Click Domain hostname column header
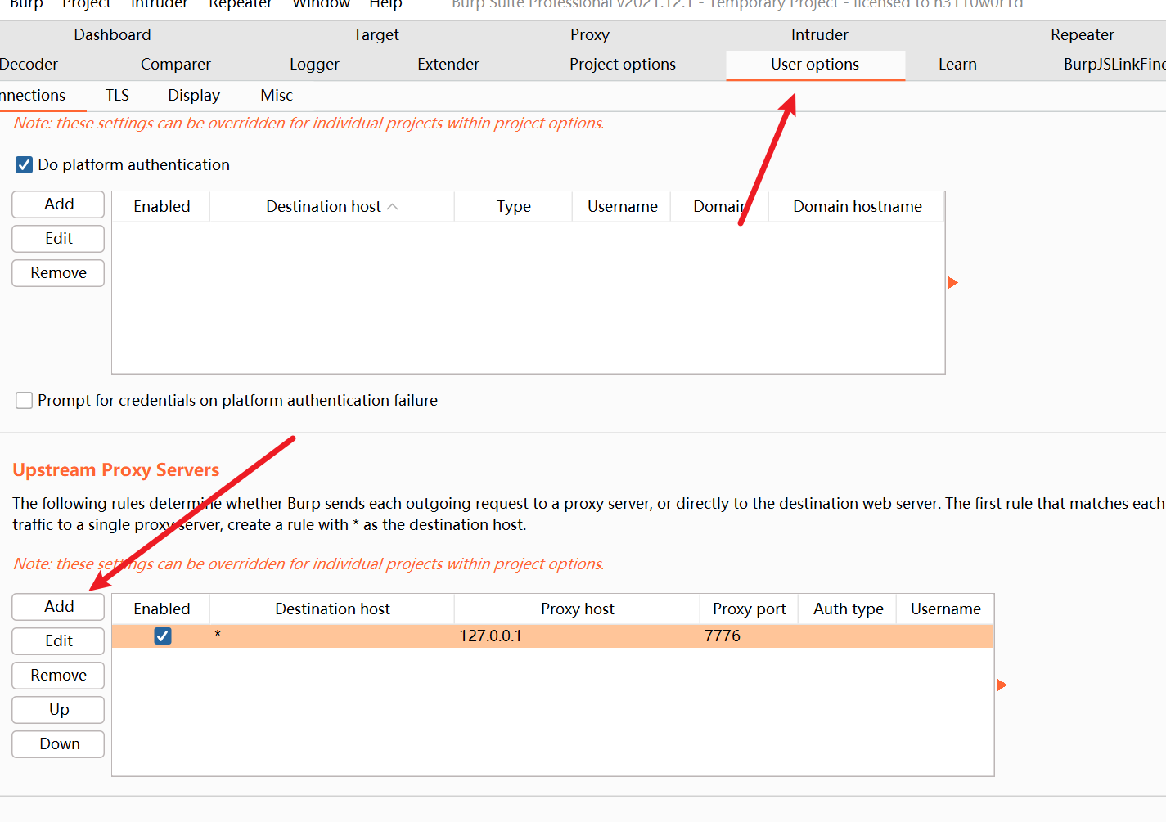Image resolution: width=1166 pixels, height=822 pixels. pos(858,206)
